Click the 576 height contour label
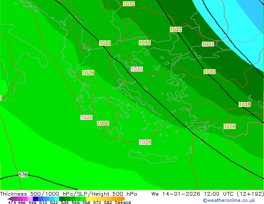This screenshot has height=204, width=264. (23, 175)
